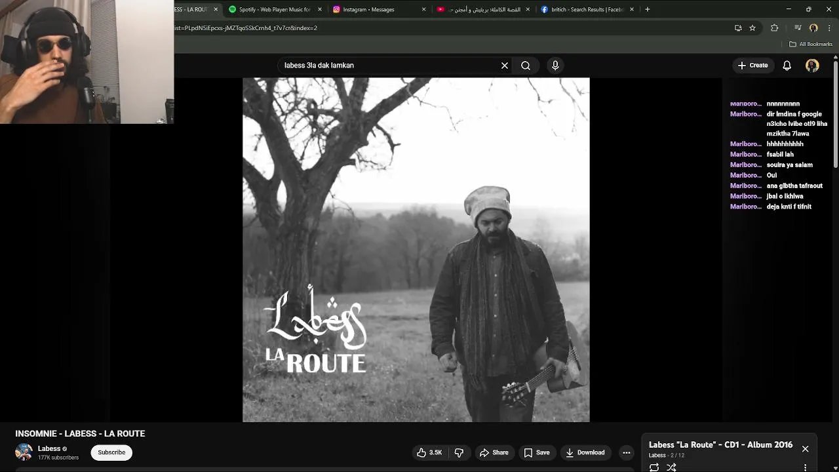The height and width of the screenshot is (472, 839).
Task: Close the active LA ROUTE tab
Action: (x=216, y=9)
